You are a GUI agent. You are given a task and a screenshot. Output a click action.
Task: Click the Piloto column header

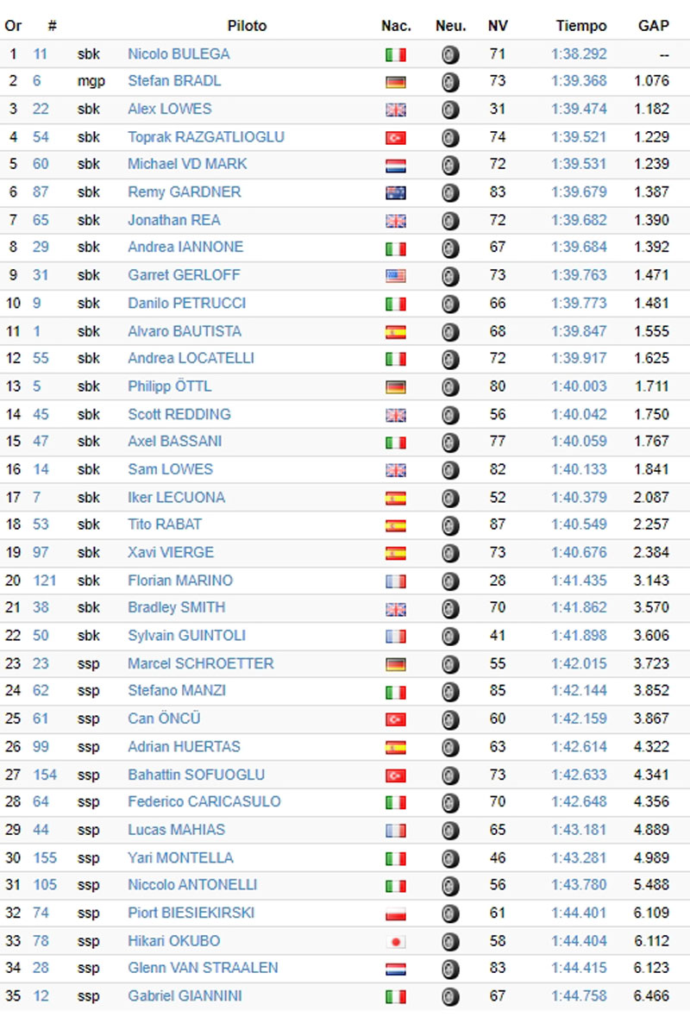tap(247, 26)
